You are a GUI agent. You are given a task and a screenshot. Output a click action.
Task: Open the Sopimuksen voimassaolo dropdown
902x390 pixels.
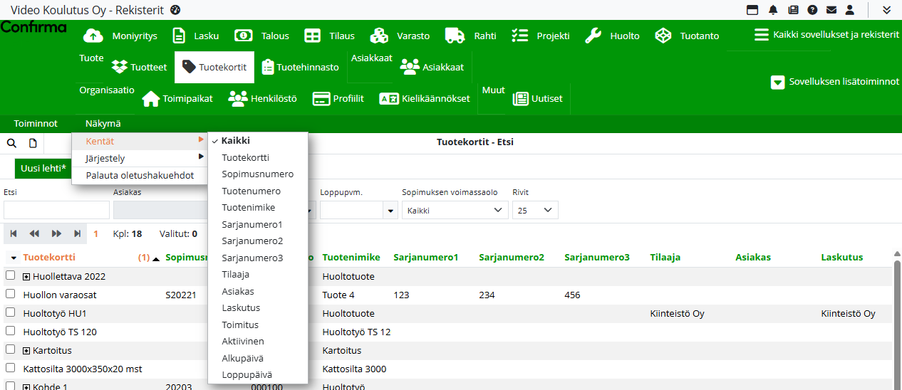coord(455,210)
